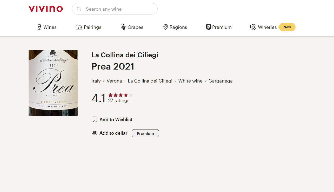The image size is (334, 192).
Task: Click the cheese Pairings icon
Action: point(79,27)
